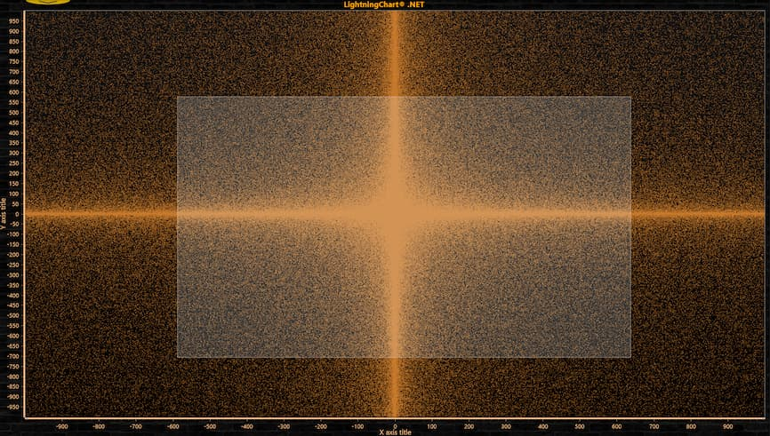
Task: Click the 500 tick label on the Y axis
Action: click(x=15, y=112)
